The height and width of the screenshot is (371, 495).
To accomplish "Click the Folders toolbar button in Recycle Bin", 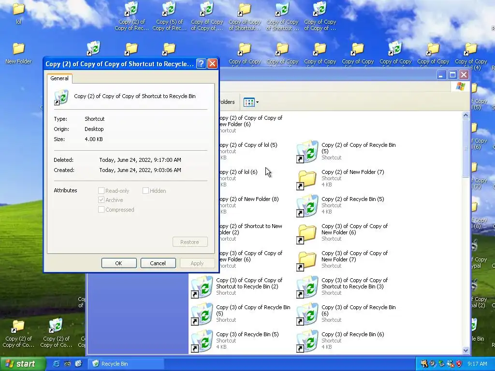I will [227, 102].
